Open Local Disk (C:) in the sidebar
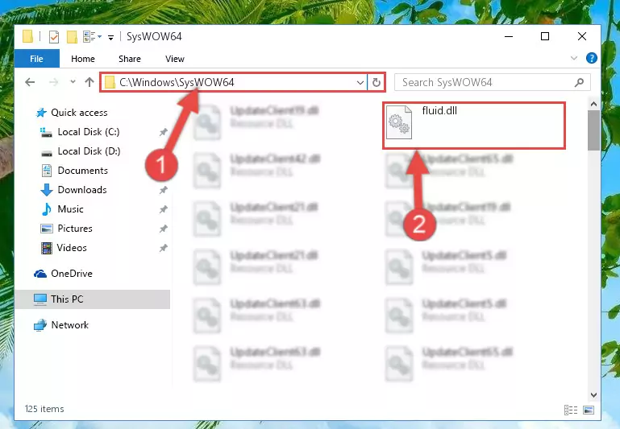Screen dimensions: 620x429 click(81, 132)
